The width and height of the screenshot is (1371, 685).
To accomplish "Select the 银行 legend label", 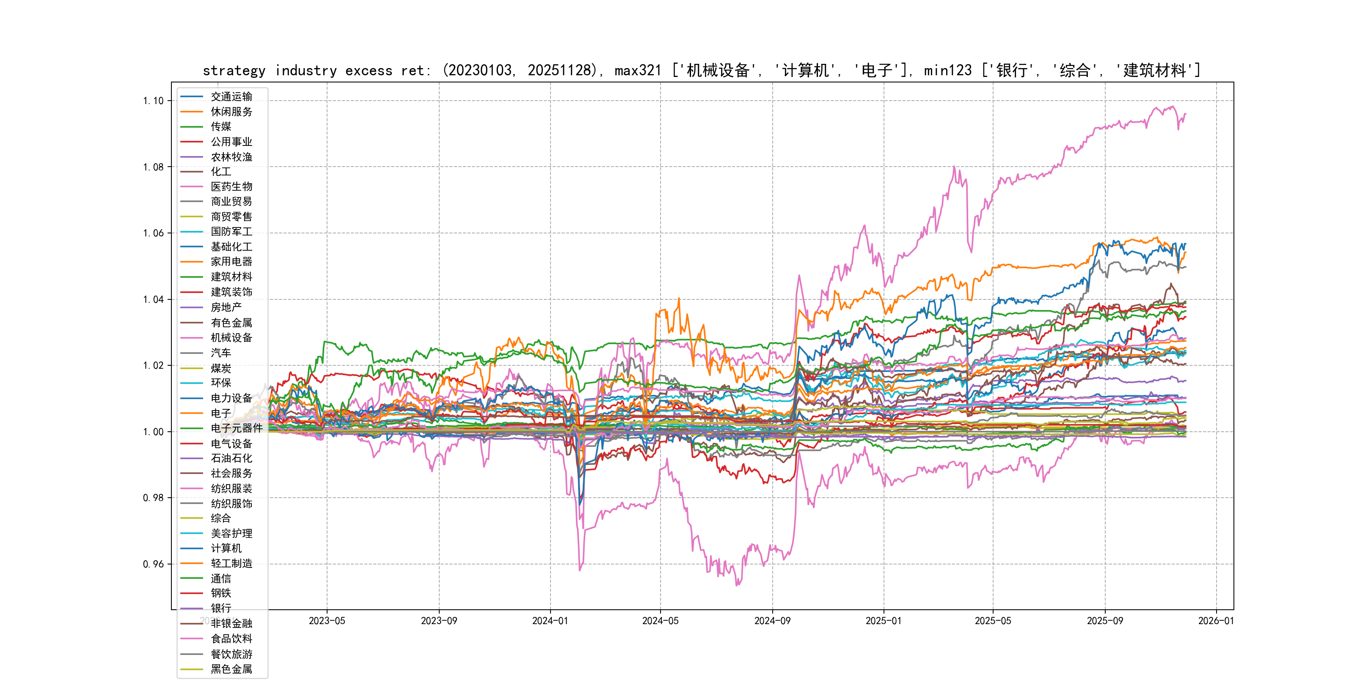I will pos(221,608).
